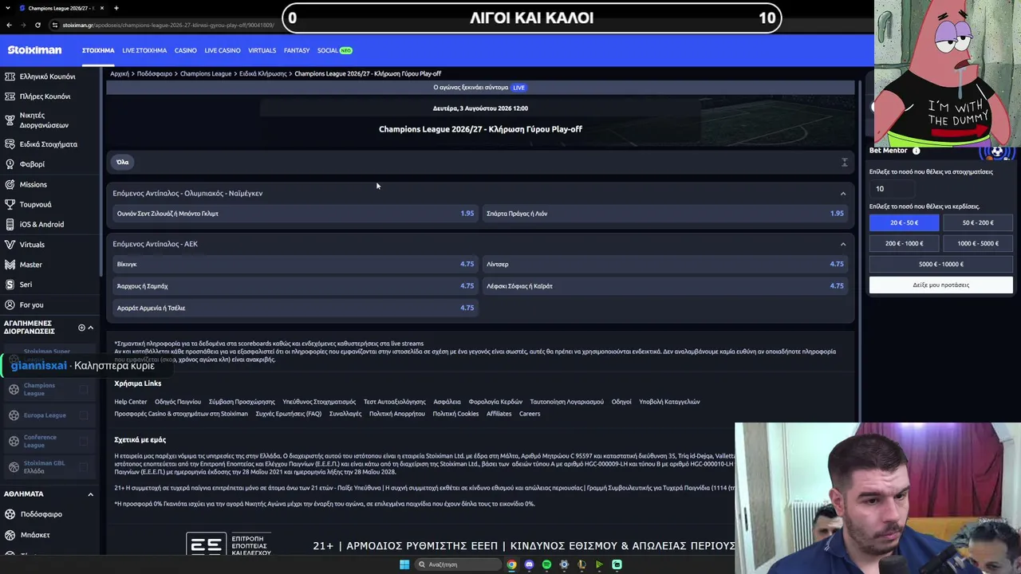The height and width of the screenshot is (574, 1021).
Task: Open Champions League breadcrumb link
Action: click(x=206, y=74)
